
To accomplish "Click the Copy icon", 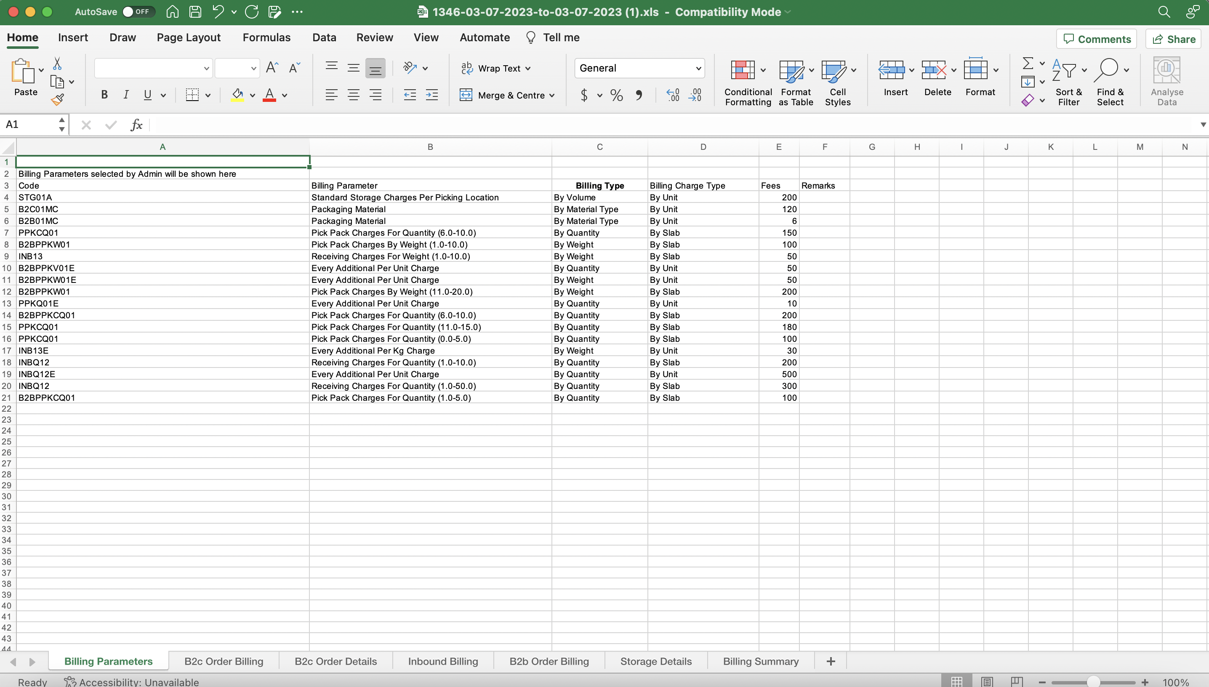I will tap(57, 82).
